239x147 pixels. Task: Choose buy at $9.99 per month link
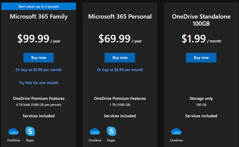[39, 70]
